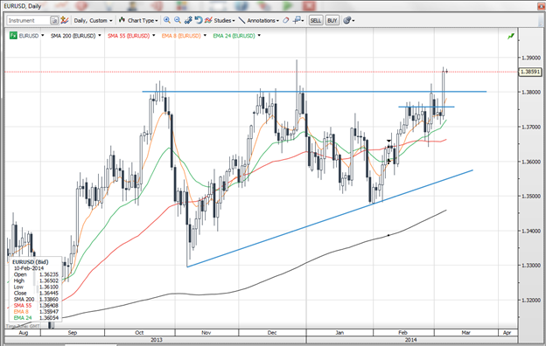Click the 1.38591 current price label
This screenshot has height=346, width=546.
530,72
